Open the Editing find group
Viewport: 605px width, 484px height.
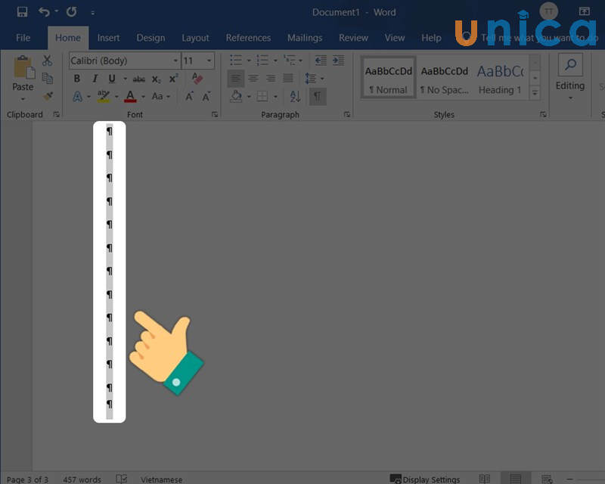pyautogui.click(x=570, y=78)
